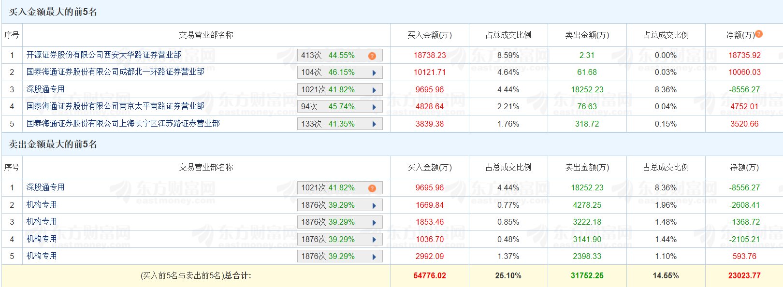Expand 机构专用 row with net -1368.72

374,223
